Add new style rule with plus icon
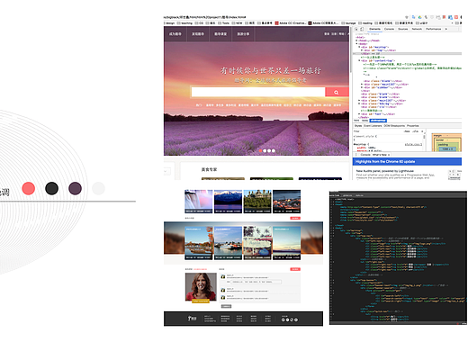The height and width of the screenshot is (351, 468). coord(422,131)
